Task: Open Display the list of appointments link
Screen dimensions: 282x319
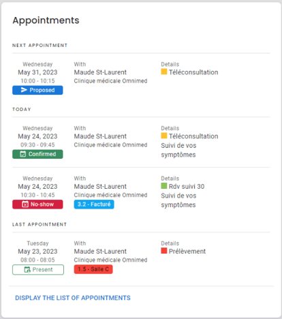Action: (x=73, y=298)
